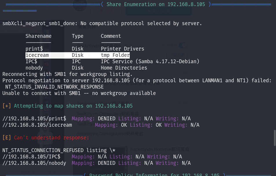The width and height of the screenshot is (276, 176).
Task: Click the //192.168.8.105/print$ path
Action: pyautogui.click(x=34, y=119)
